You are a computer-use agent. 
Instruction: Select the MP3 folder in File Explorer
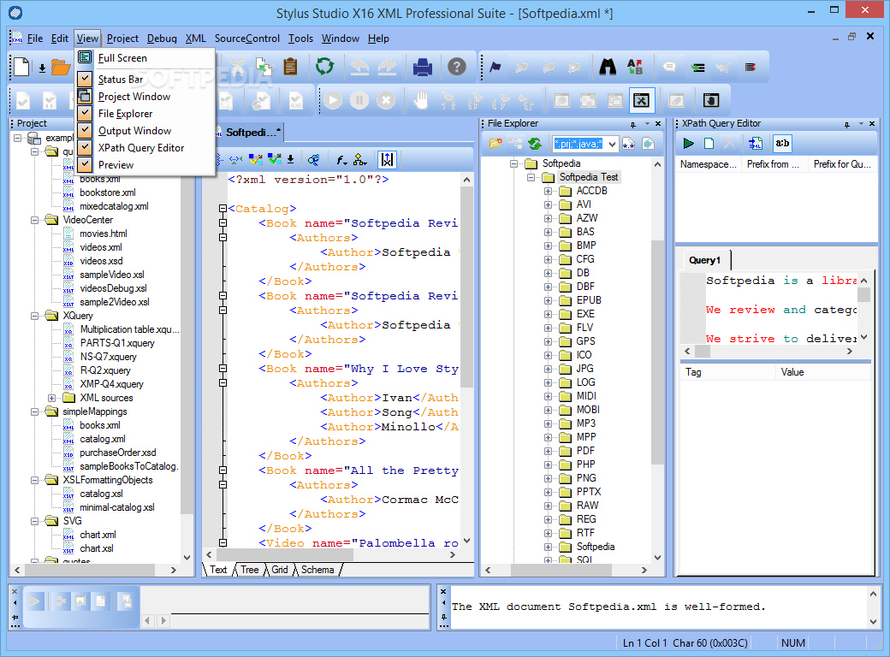(585, 423)
